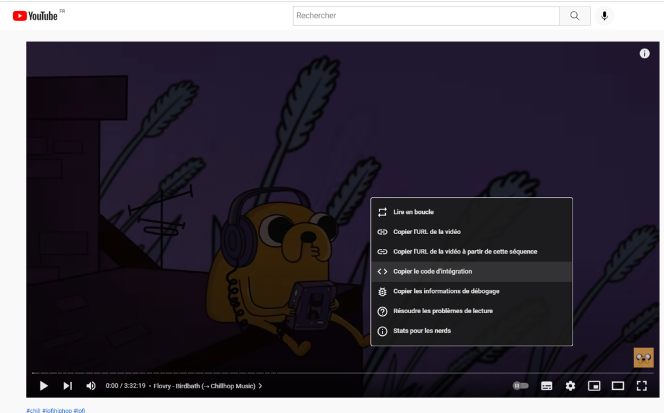
Task: Mute the video volume
Action: [91, 386]
